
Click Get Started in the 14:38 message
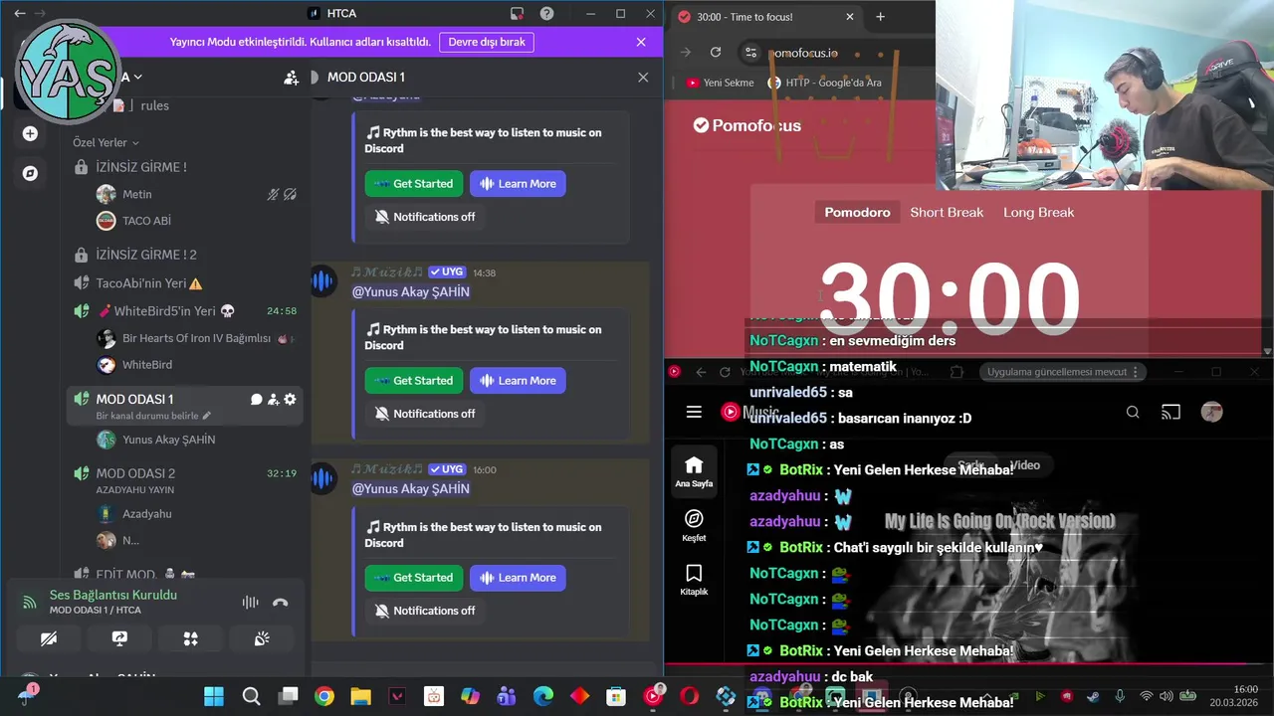(414, 381)
